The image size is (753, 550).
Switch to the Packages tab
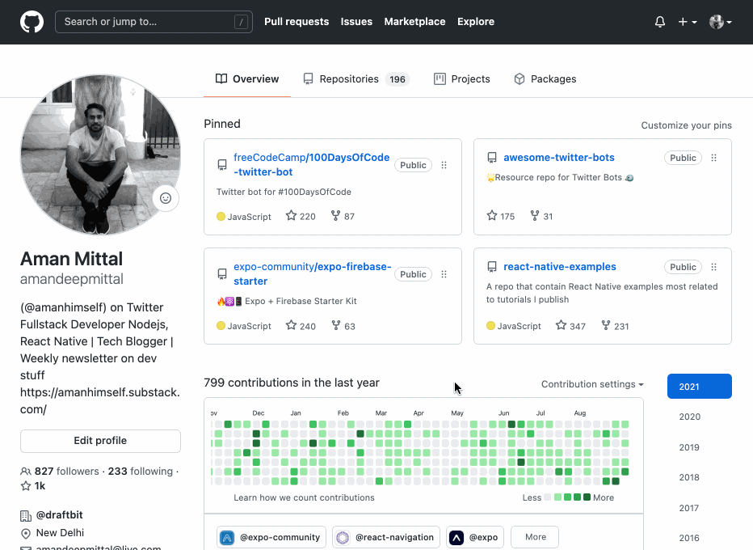tap(545, 78)
